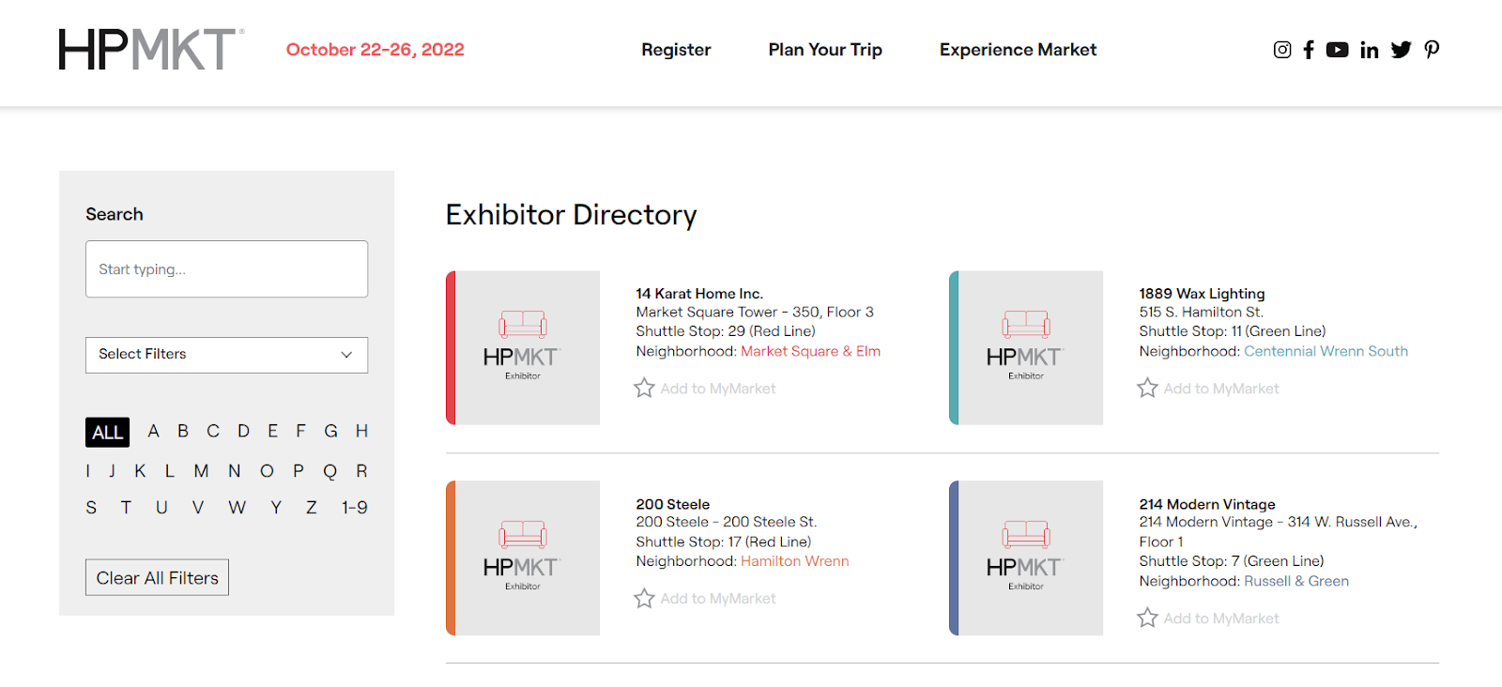Open the 1889 Wax Lighting exhibitor name
Image resolution: width=1502 pixels, height=687 pixels.
[x=1202, y=294]
